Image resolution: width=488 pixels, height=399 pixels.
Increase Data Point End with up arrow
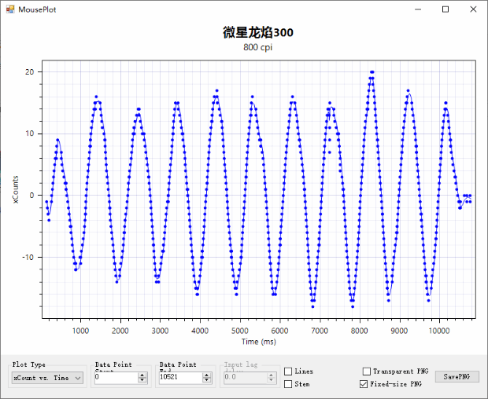pos(207,375)
